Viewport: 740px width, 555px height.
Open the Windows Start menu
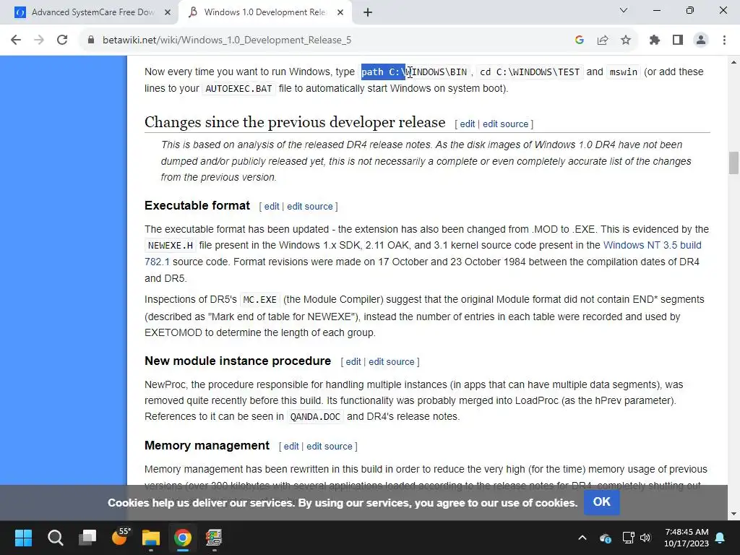coord(23,538)
